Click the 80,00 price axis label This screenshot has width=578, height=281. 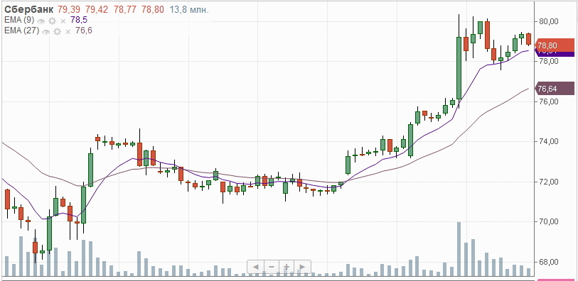coord(548,22)
